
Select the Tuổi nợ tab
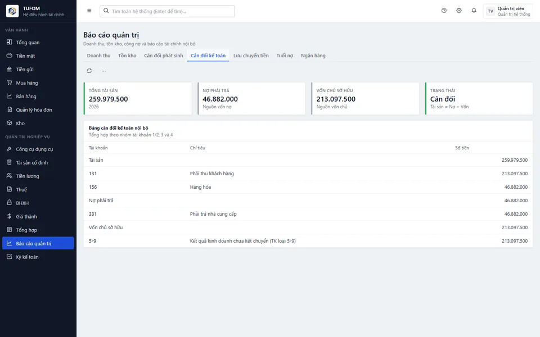pos(285,56)
